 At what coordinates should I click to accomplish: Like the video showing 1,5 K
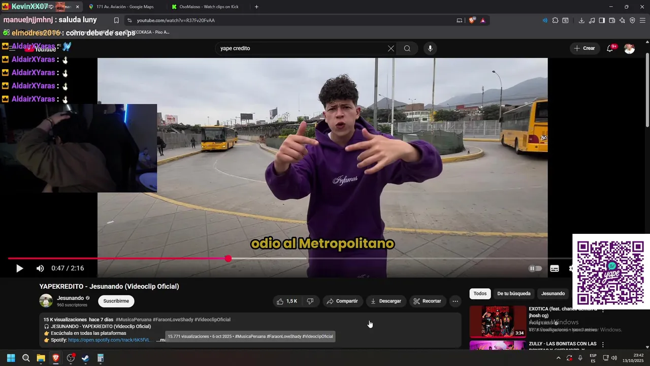(287, 301)
